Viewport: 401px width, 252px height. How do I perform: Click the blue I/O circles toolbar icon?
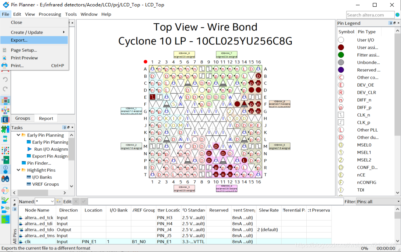pos(5,169)
